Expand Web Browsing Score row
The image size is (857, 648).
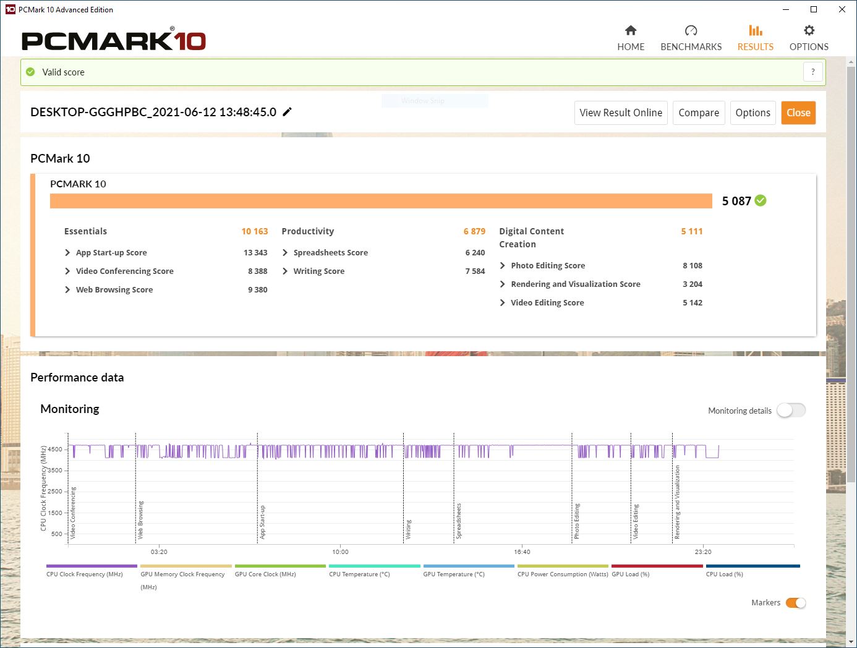[67, 289]
